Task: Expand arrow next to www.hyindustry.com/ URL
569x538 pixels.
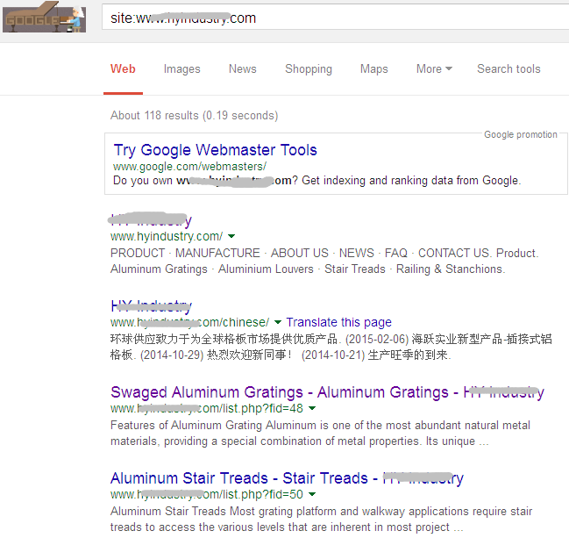Action: 231,236
